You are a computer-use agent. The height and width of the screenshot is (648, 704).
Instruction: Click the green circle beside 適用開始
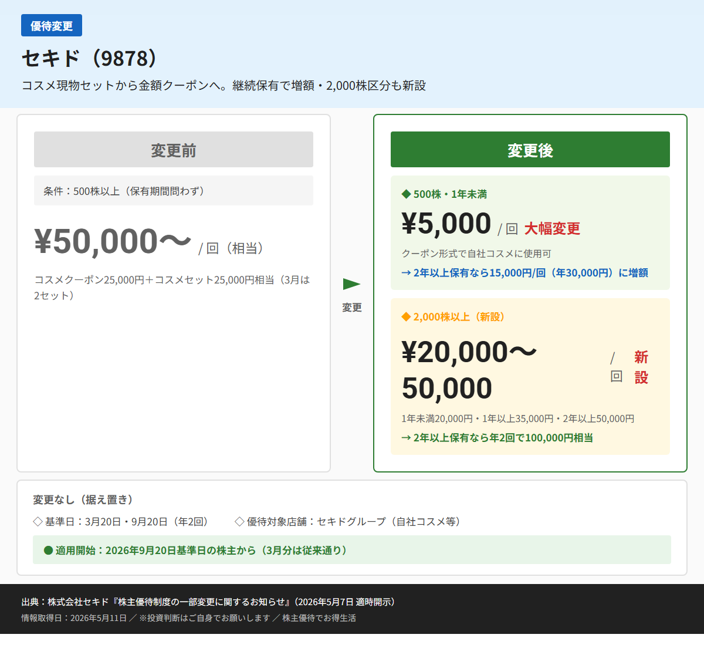click(x=49, y=551)
